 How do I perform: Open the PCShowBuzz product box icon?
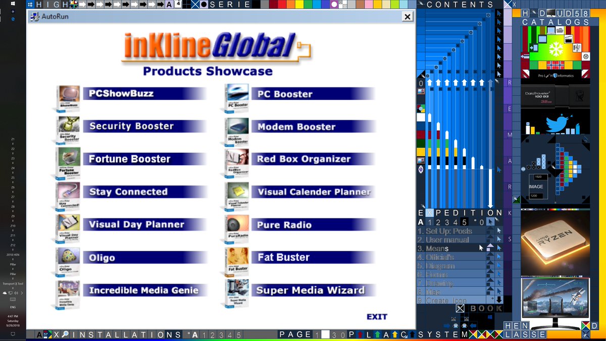click(68, 98)
